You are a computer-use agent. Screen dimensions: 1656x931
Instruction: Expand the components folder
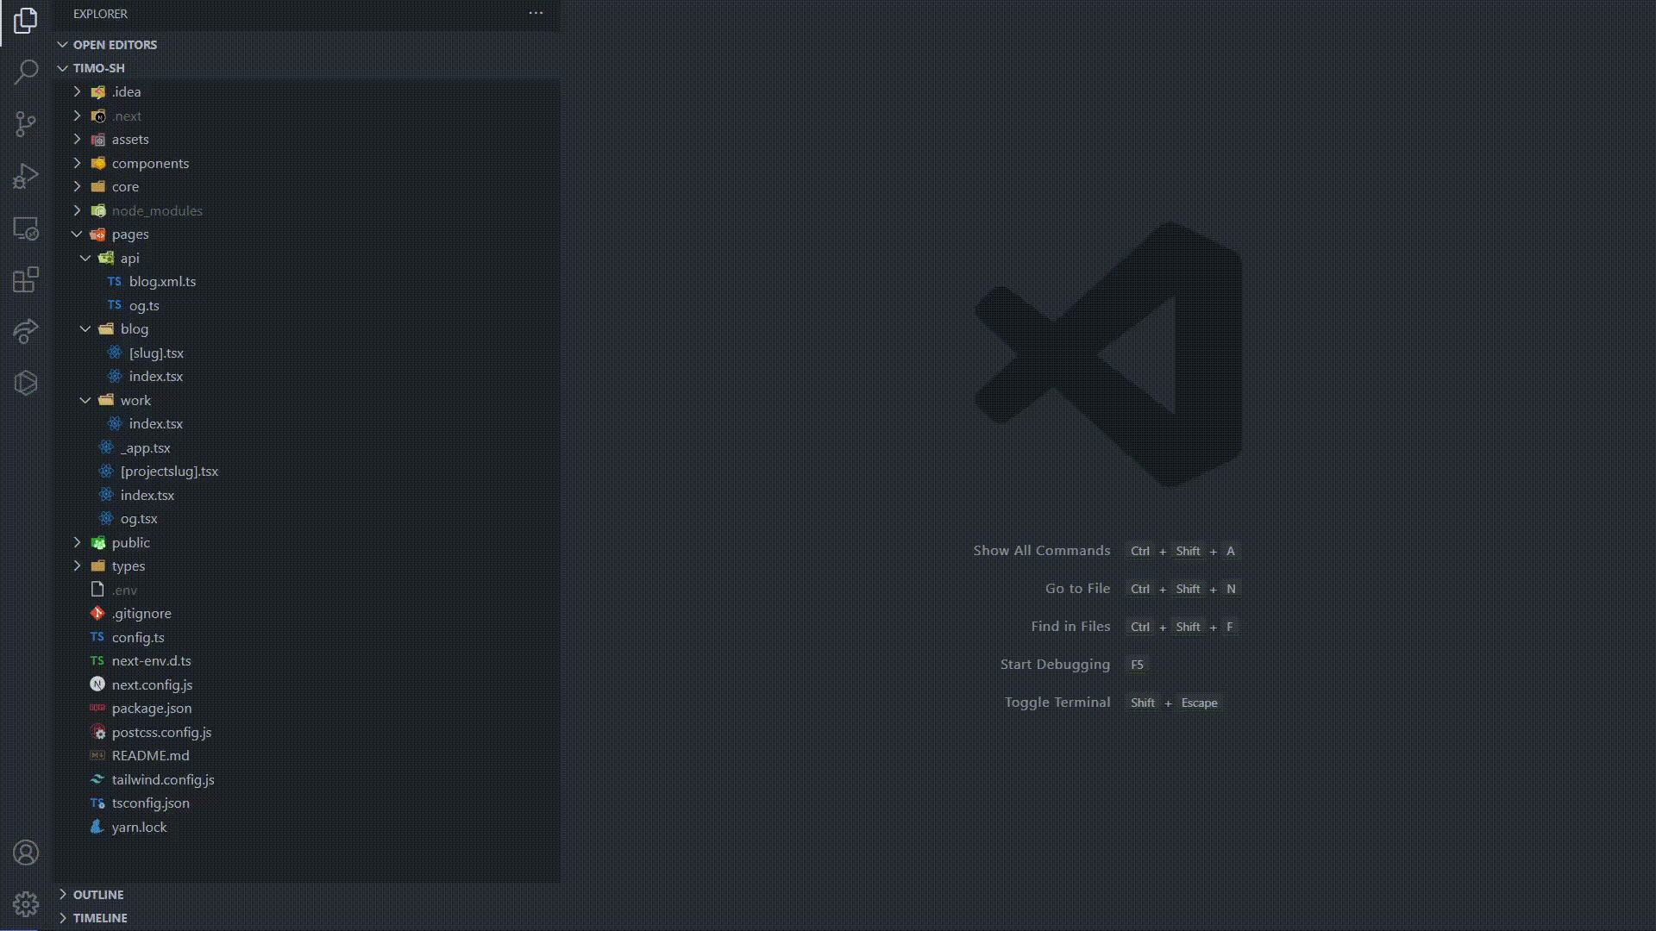77,163
